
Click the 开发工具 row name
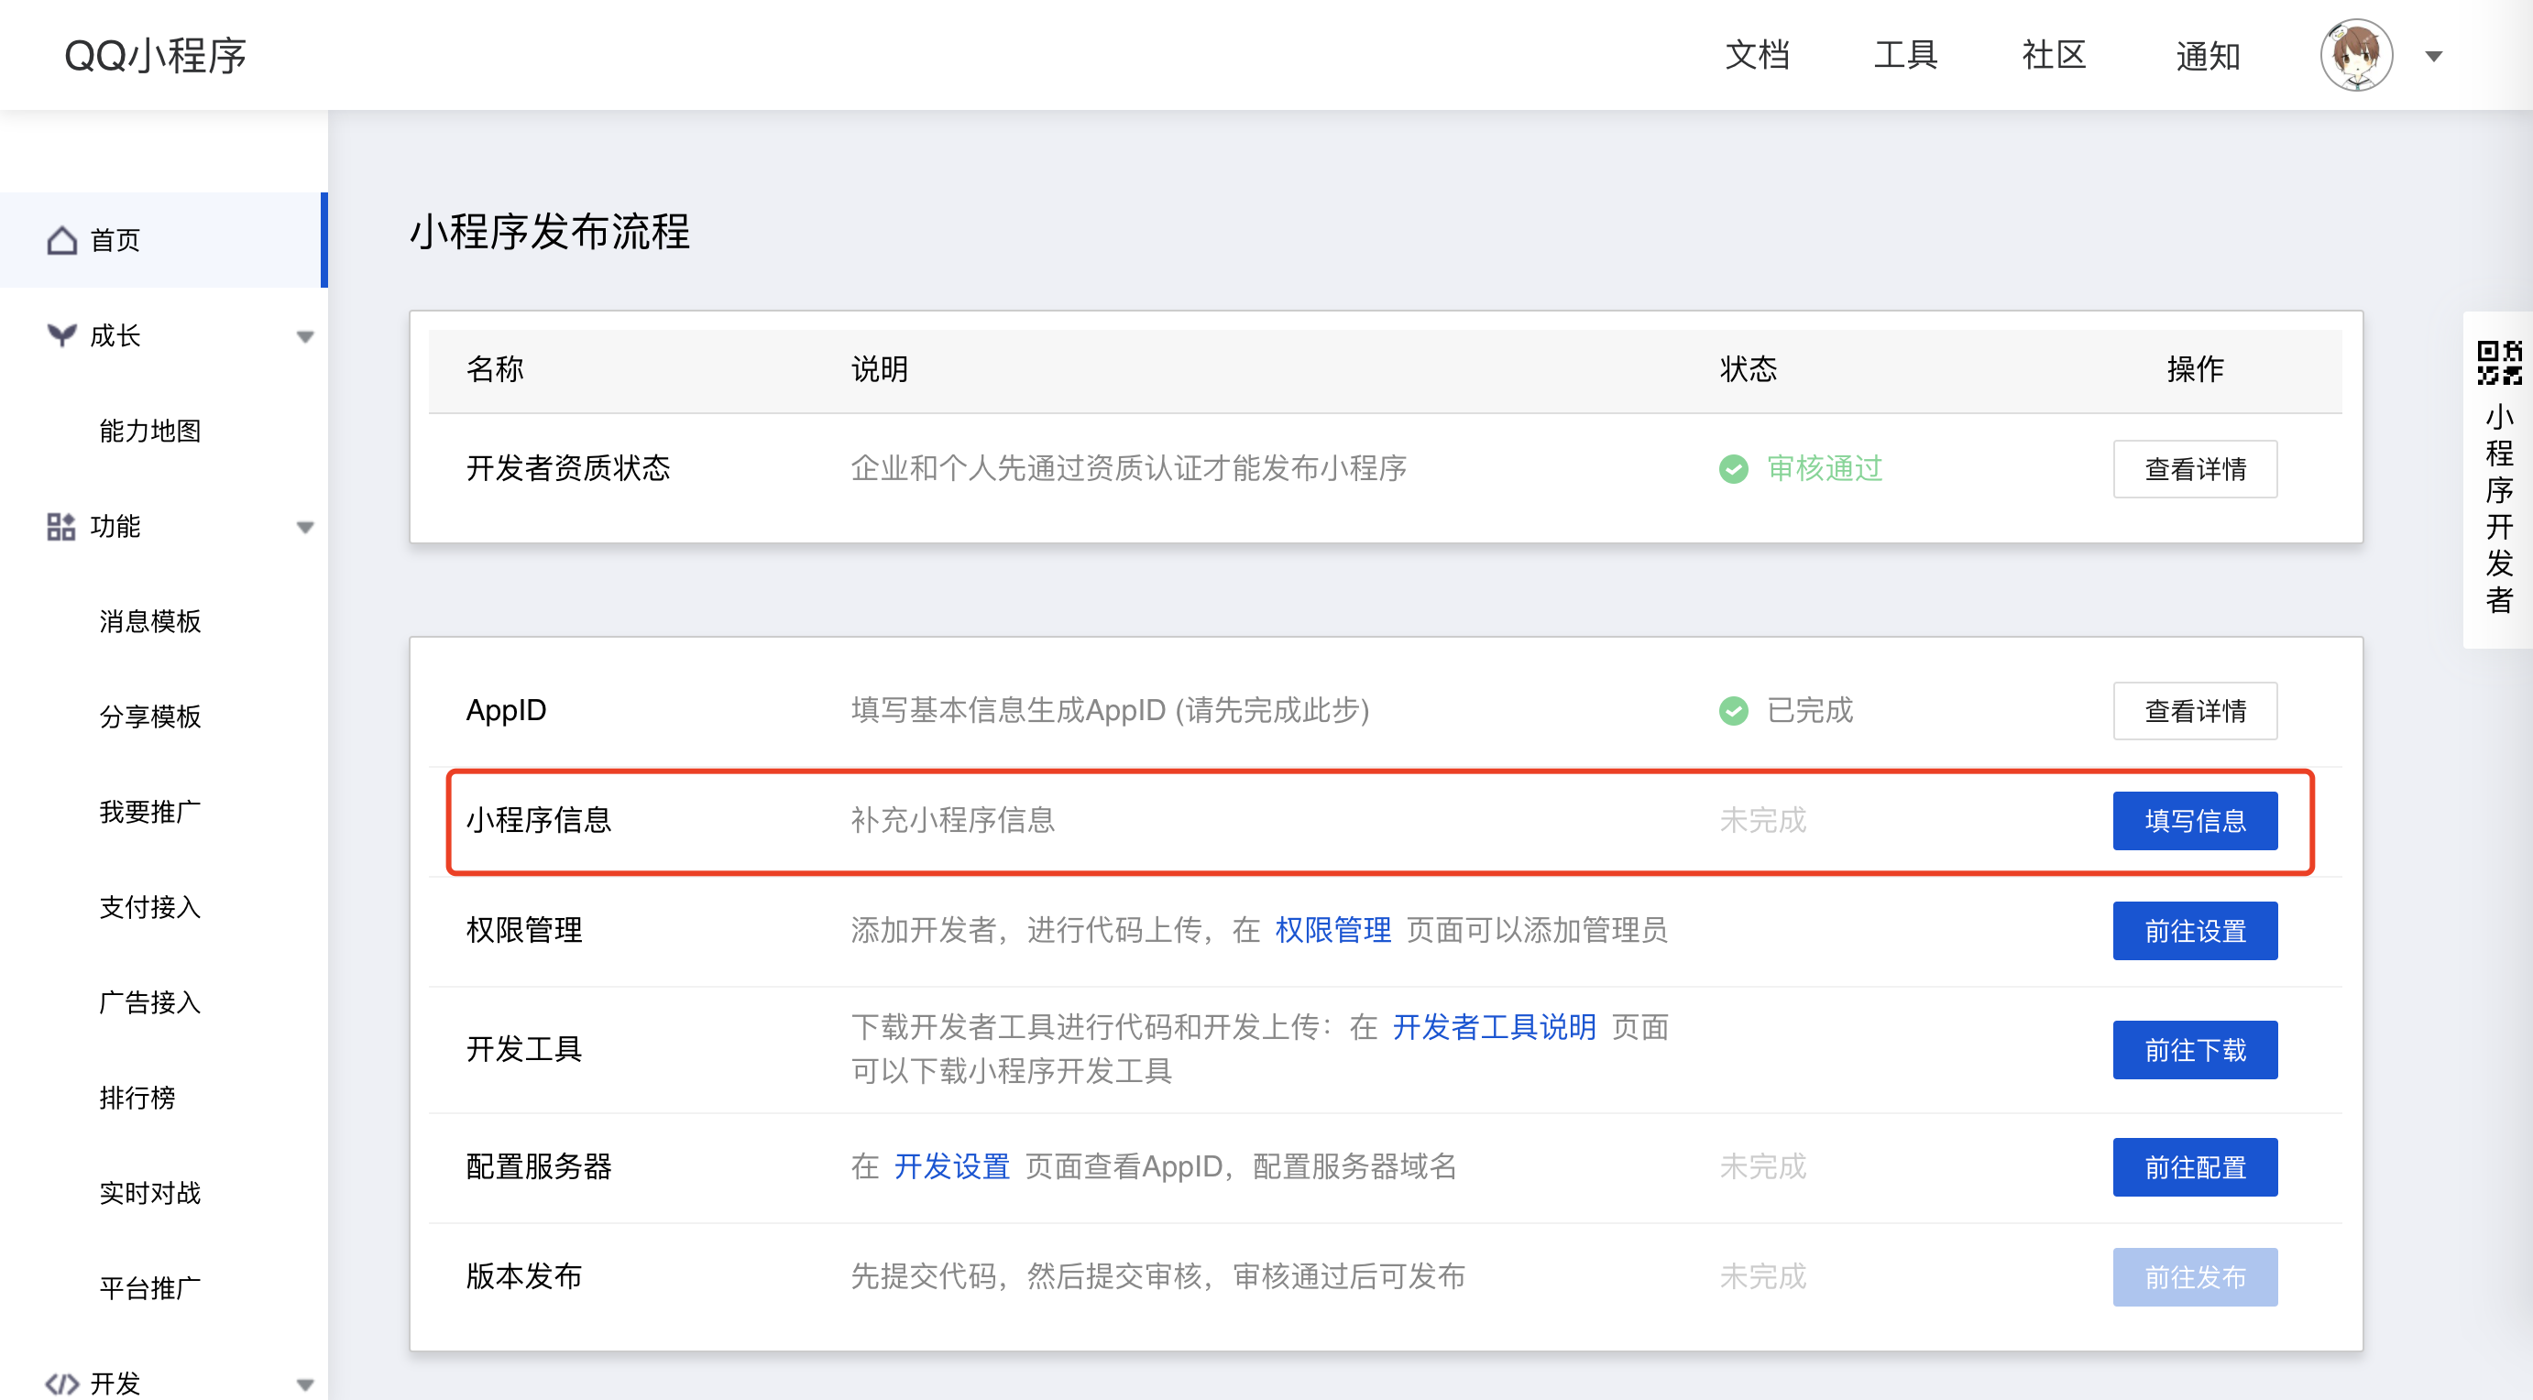523,1049
